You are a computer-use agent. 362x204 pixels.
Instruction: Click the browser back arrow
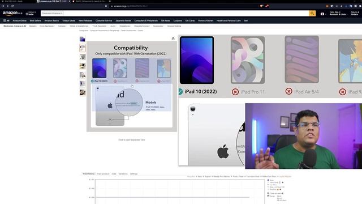tap(3, 6)
